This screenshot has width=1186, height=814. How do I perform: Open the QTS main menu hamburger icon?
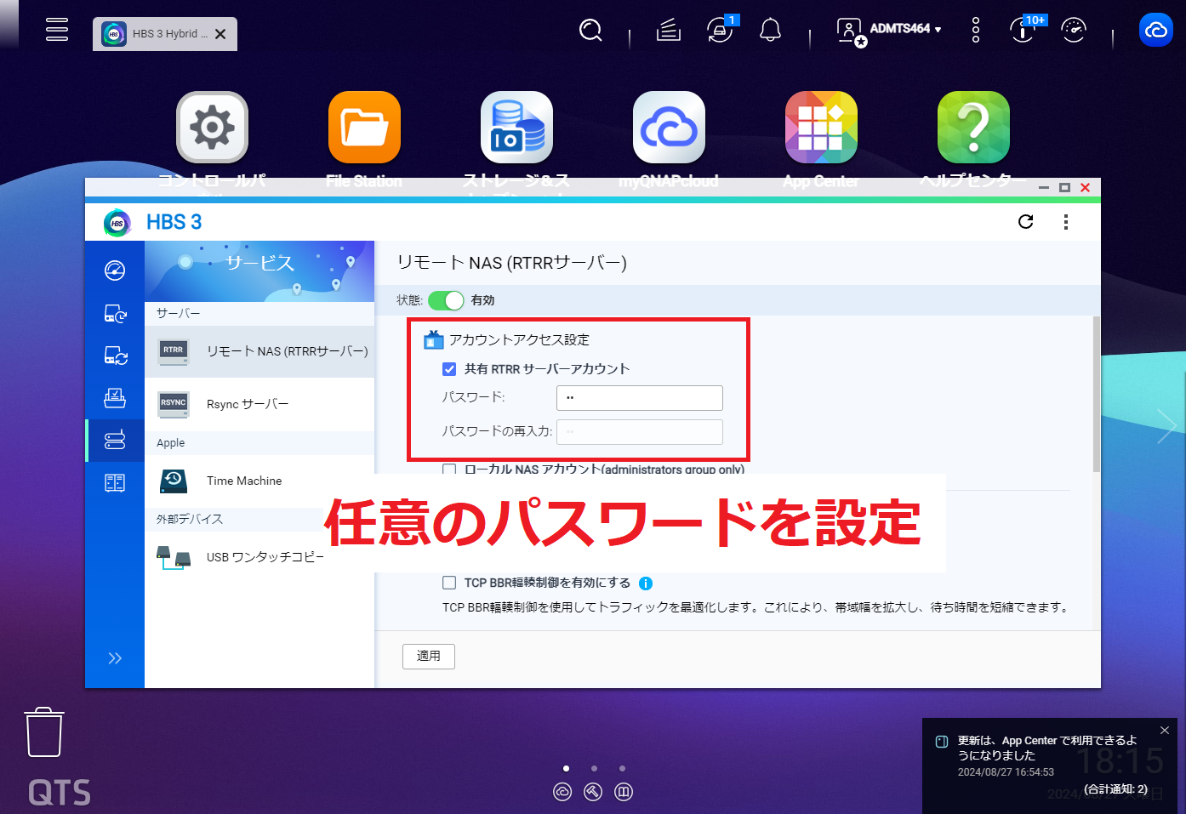click(x=57, y=30)
